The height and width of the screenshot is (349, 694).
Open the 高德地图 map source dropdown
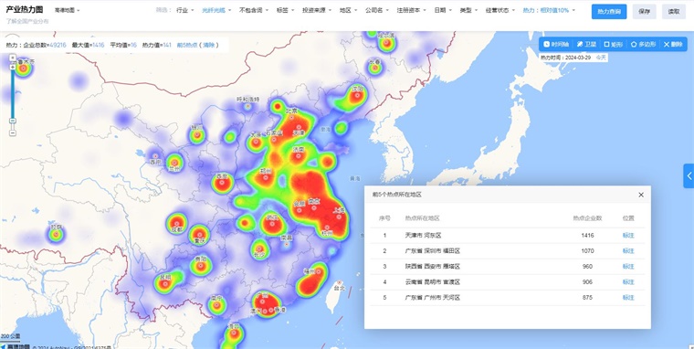[x=68, y=10]
